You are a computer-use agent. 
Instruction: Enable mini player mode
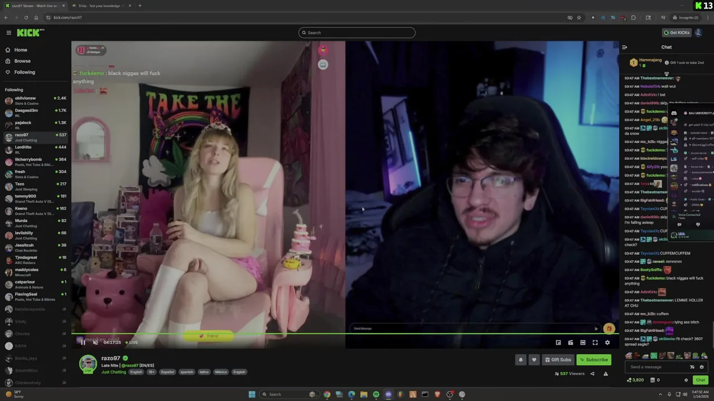click(558, 343)
